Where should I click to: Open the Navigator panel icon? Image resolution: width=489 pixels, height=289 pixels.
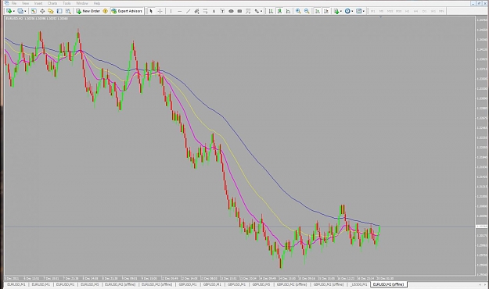pyautogui.click(x=51, y=11)
